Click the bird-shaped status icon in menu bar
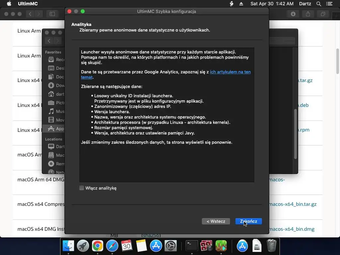340x255 pixels. coord(231,4)
